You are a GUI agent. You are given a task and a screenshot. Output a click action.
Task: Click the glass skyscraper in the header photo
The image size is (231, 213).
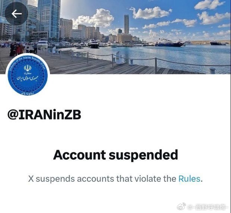point(48,18)
